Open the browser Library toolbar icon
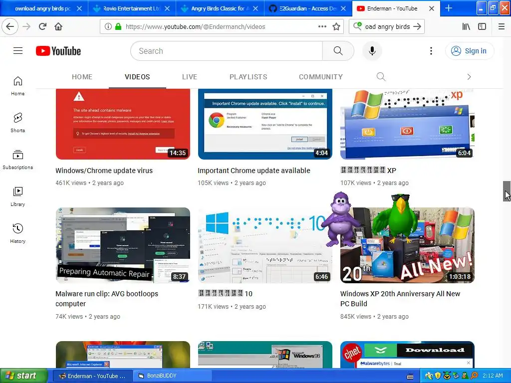The height and width of the screenshot is (383, 511). [466, 27]
